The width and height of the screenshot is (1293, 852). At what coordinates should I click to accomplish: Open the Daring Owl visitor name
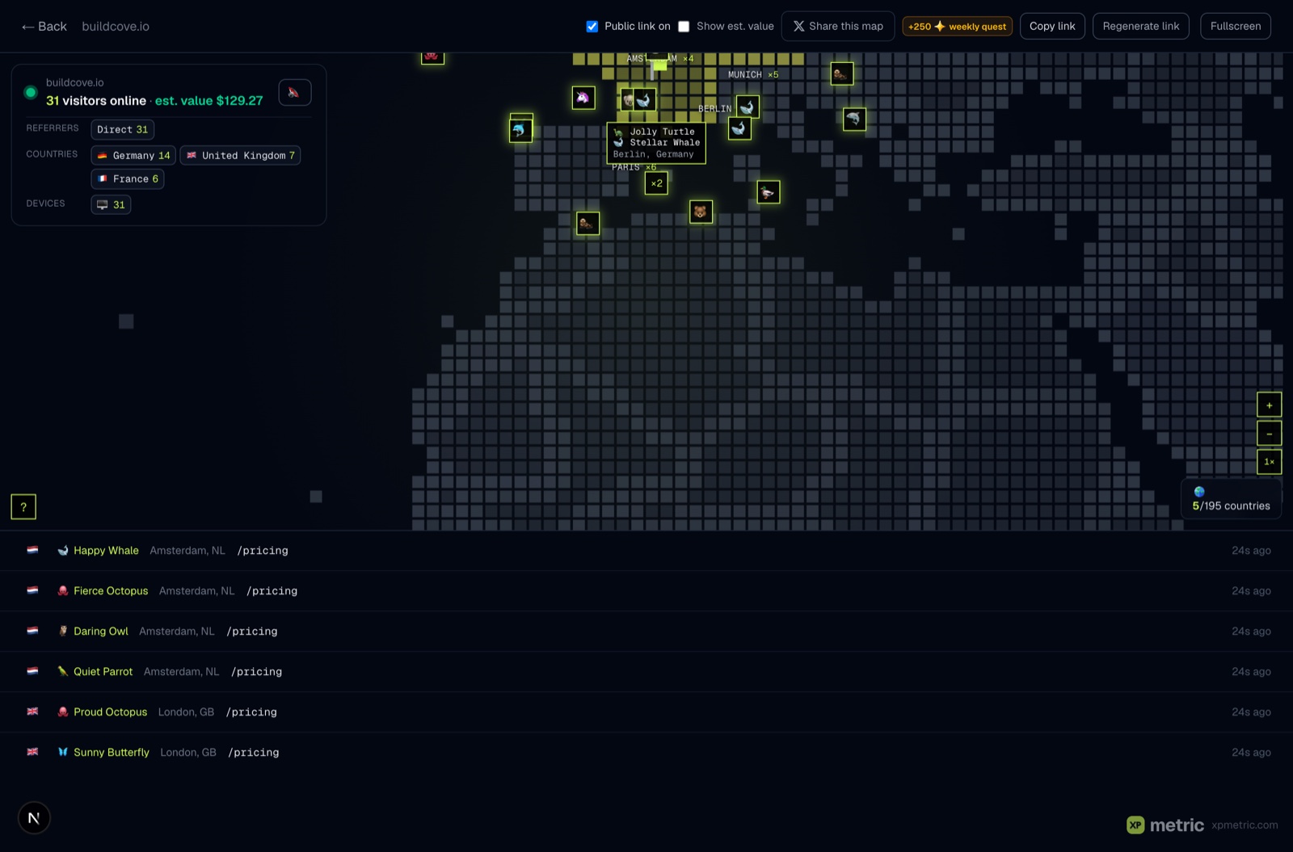(x=101, y=632)
